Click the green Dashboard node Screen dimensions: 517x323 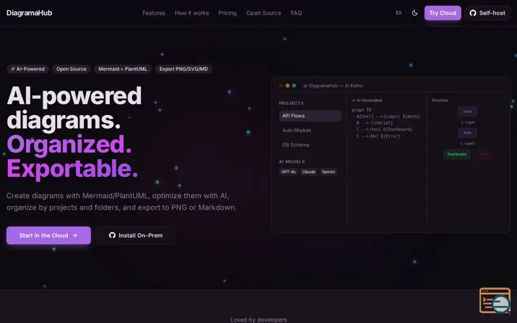click(x=457, y=154)
